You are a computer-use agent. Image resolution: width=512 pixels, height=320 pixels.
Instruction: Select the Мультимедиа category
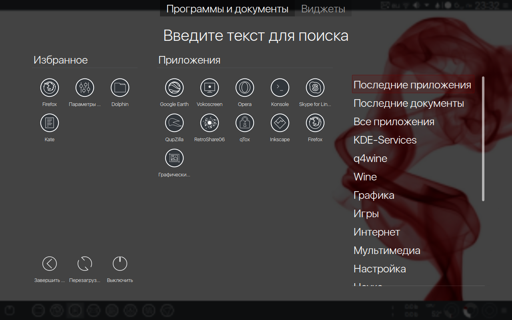click(x=387, y=250)
